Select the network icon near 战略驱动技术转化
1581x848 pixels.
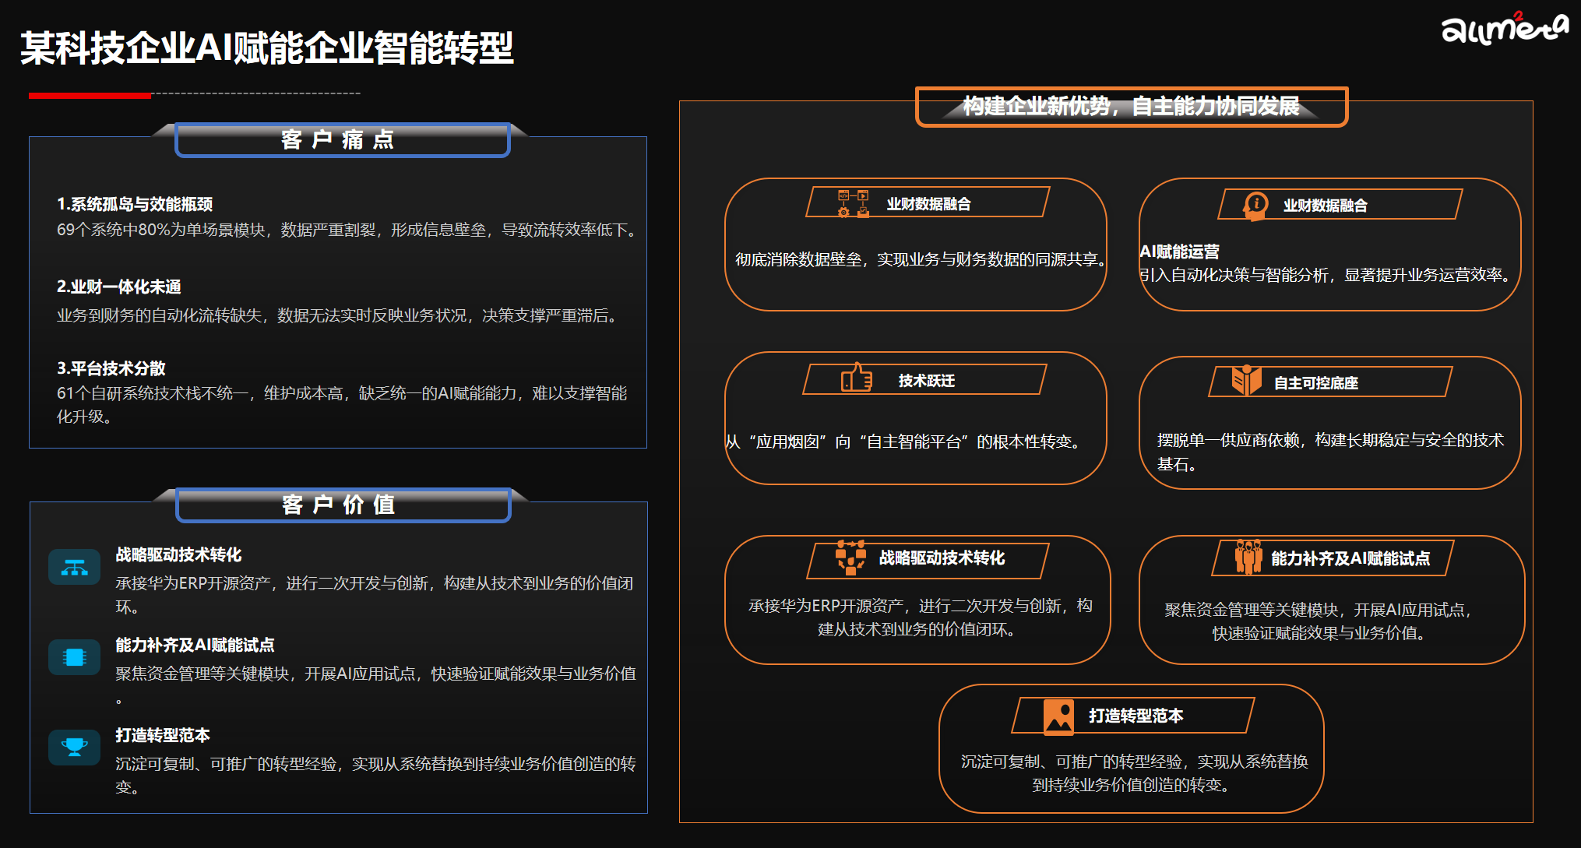pos(850,558)
